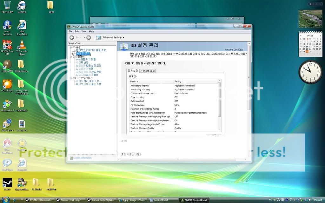Open the File menu
The image size is (325, 203).
pos(70,31)
